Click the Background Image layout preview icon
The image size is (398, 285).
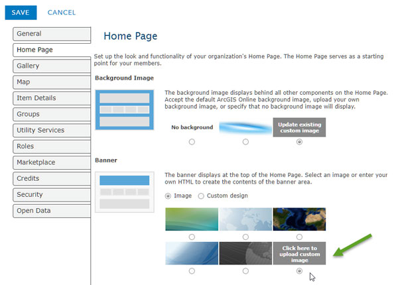click(x=125, y=110)
